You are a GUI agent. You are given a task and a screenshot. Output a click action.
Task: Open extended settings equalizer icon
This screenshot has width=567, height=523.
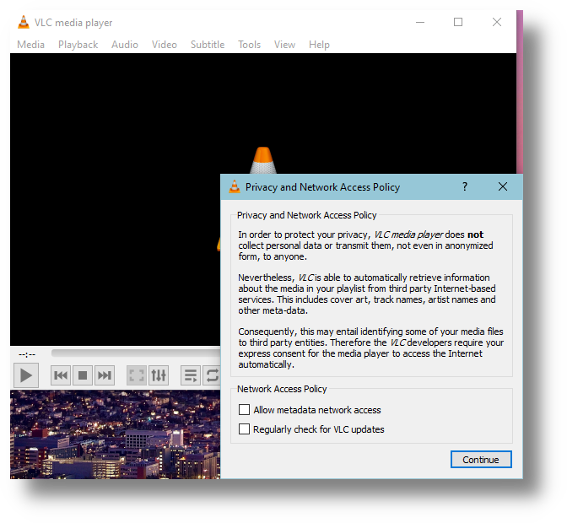tap(159, 375)
